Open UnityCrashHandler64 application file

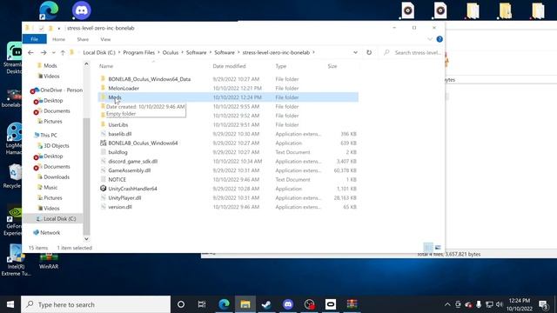132,189
